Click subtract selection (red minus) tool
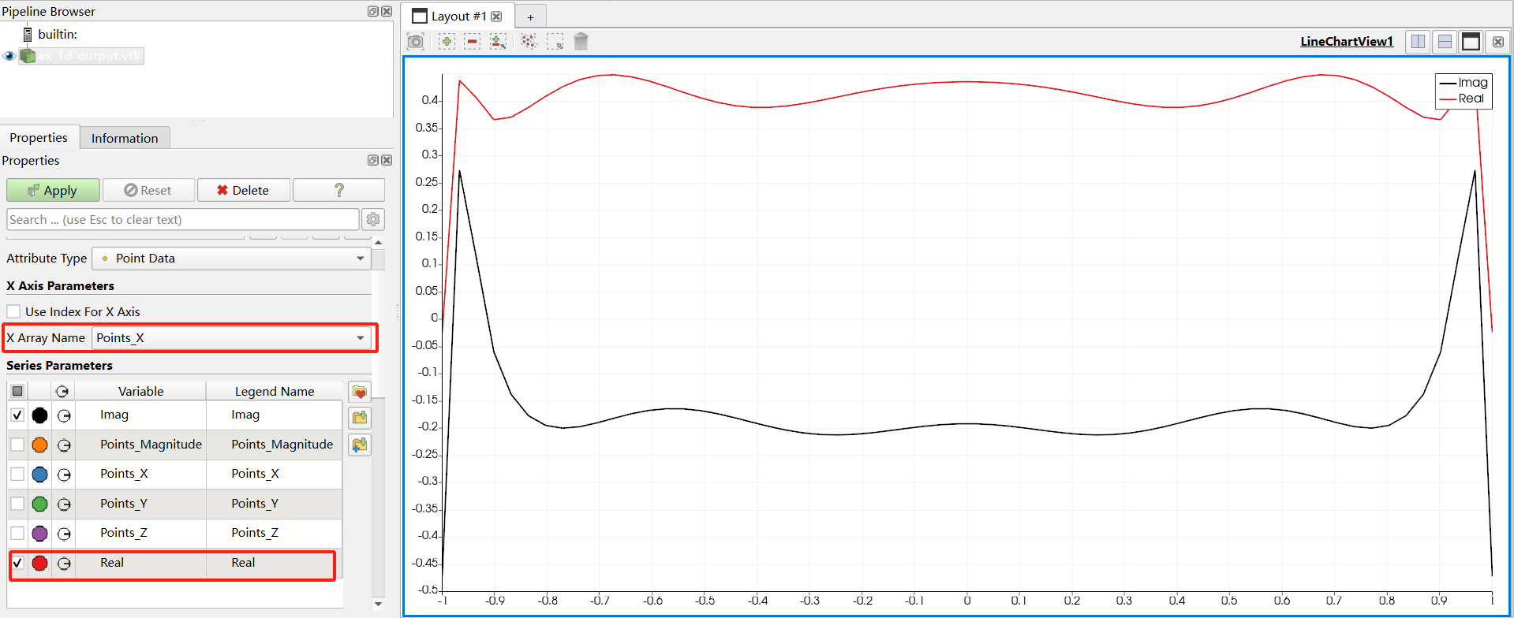Image resolution: width=1514 pixels, height=618 pixels. (x=472, y=42)
